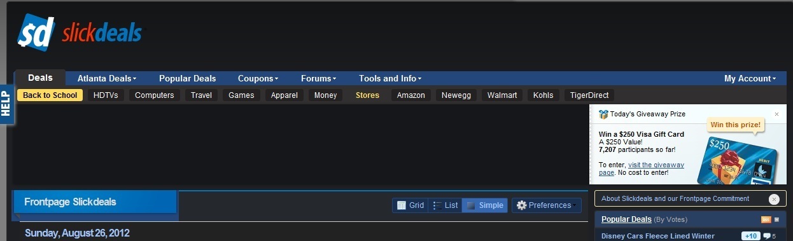The height and width of the screenshot is (241, 793).
Task: Switch to Grid view
Action: (411, 205)
